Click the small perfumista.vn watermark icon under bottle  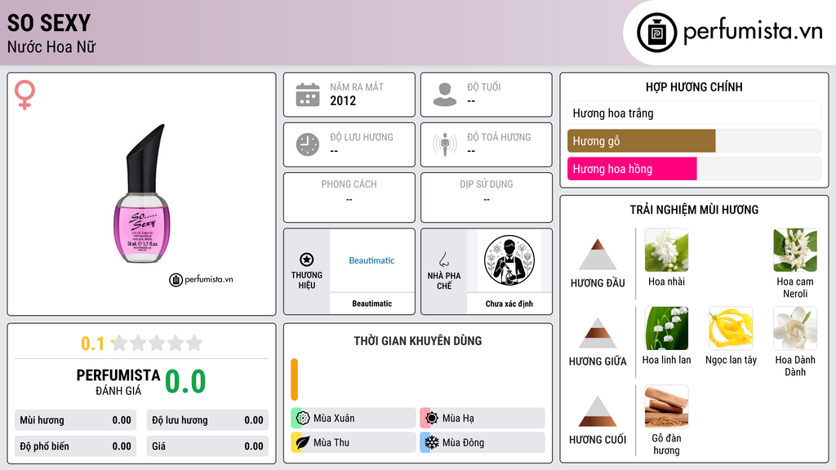pyautogui.click(x=176, y=279)
